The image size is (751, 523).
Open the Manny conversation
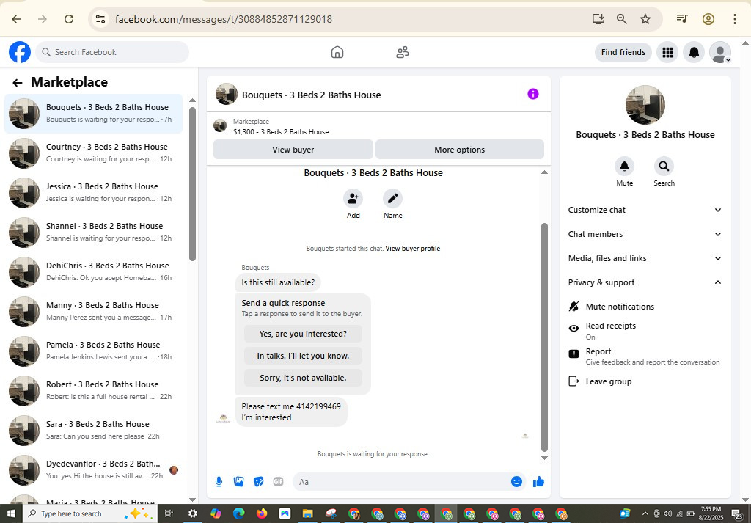94,311
